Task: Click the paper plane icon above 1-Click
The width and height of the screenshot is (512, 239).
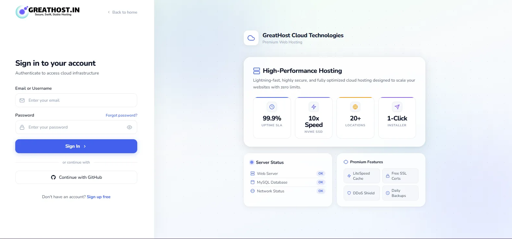Action: [x=397, y=107]
